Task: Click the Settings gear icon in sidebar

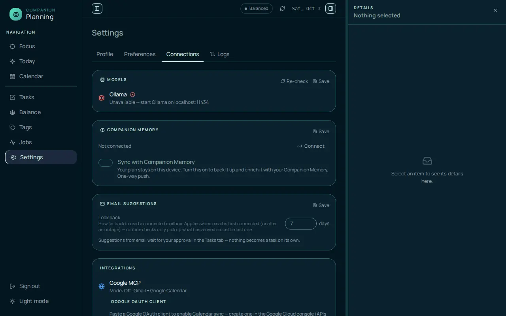Action: click(x=13, y=157)
